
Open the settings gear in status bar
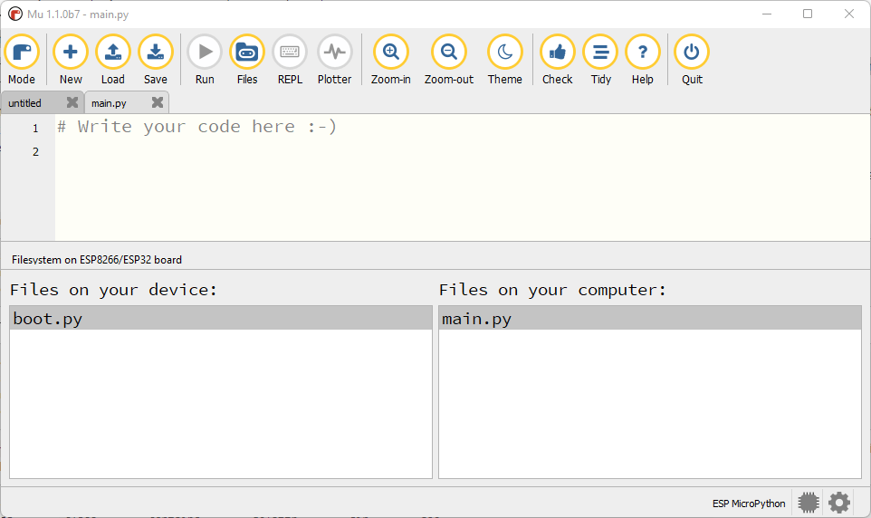[838, 503]
